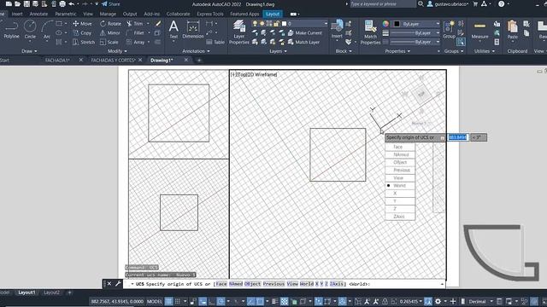Image resolution: width=547 pixels, height=307 pixels.
Task: Click the Undo arrow
Action: click(72, 3)
